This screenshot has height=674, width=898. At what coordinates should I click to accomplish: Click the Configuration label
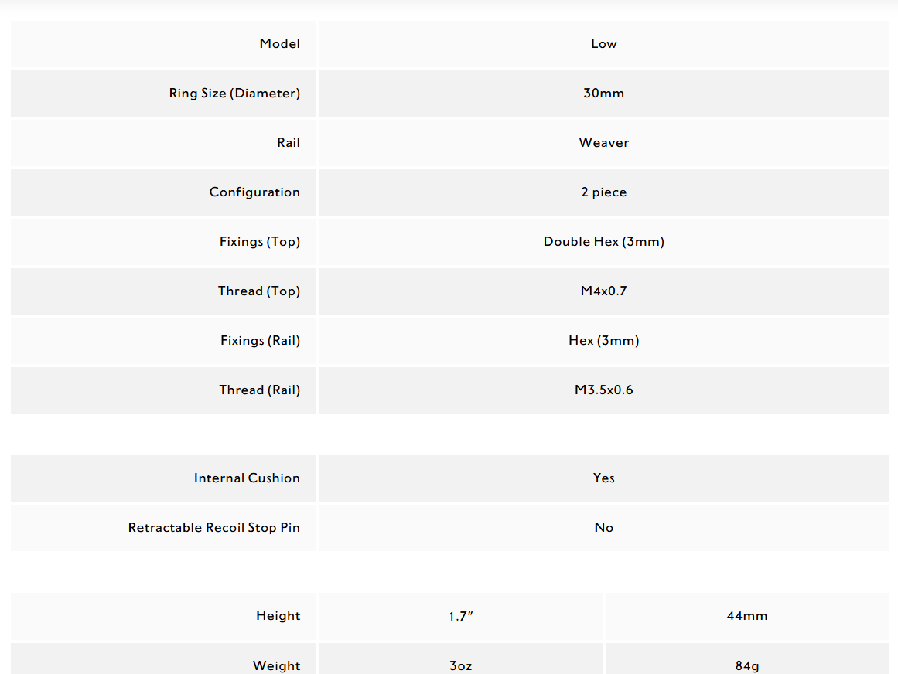254,192
